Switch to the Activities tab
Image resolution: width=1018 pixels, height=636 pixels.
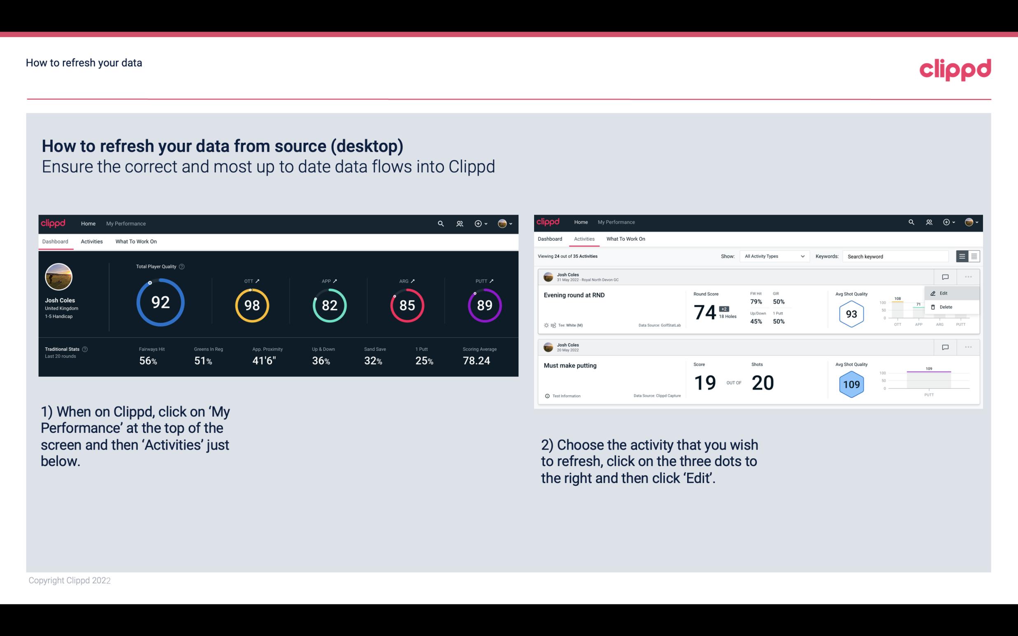tap(91, 241)
